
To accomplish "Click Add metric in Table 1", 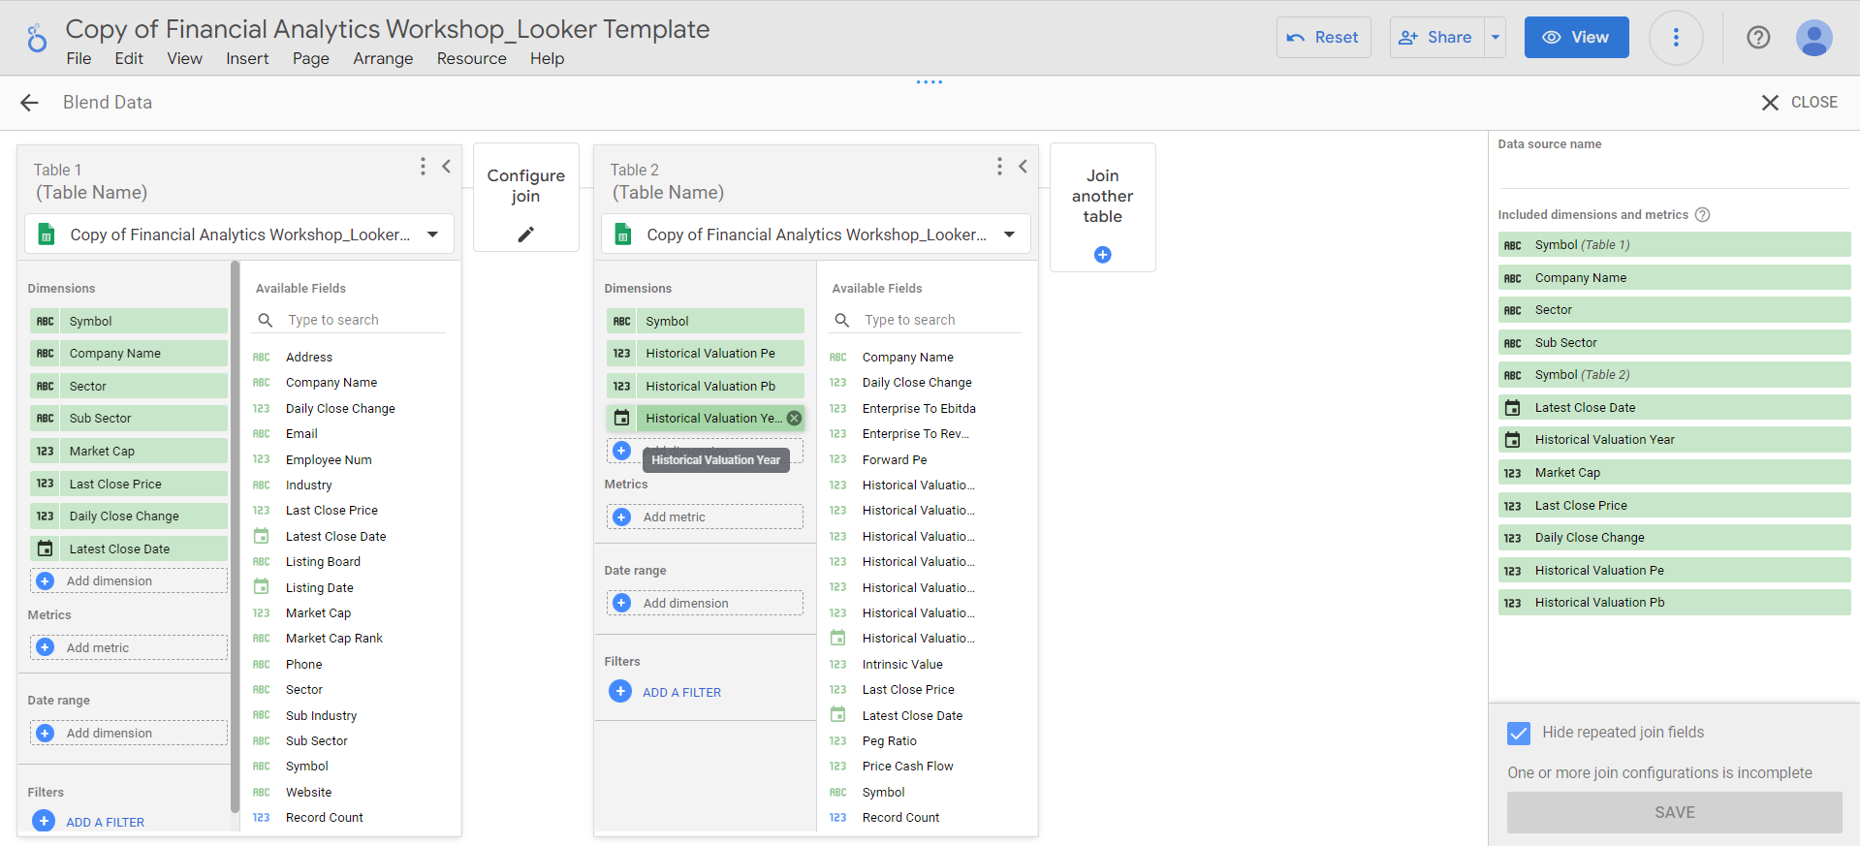I will coord(129,648).
